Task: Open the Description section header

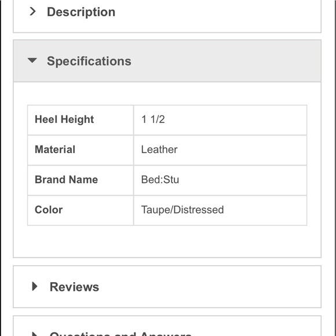Action: (167, 16)
